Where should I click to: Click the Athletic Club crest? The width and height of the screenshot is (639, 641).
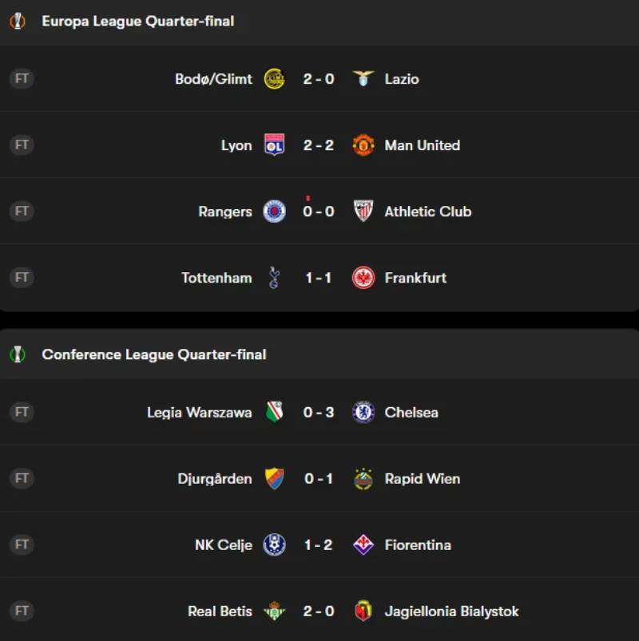click(363, 212)
